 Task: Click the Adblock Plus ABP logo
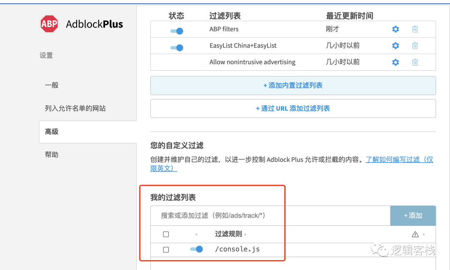49,24
